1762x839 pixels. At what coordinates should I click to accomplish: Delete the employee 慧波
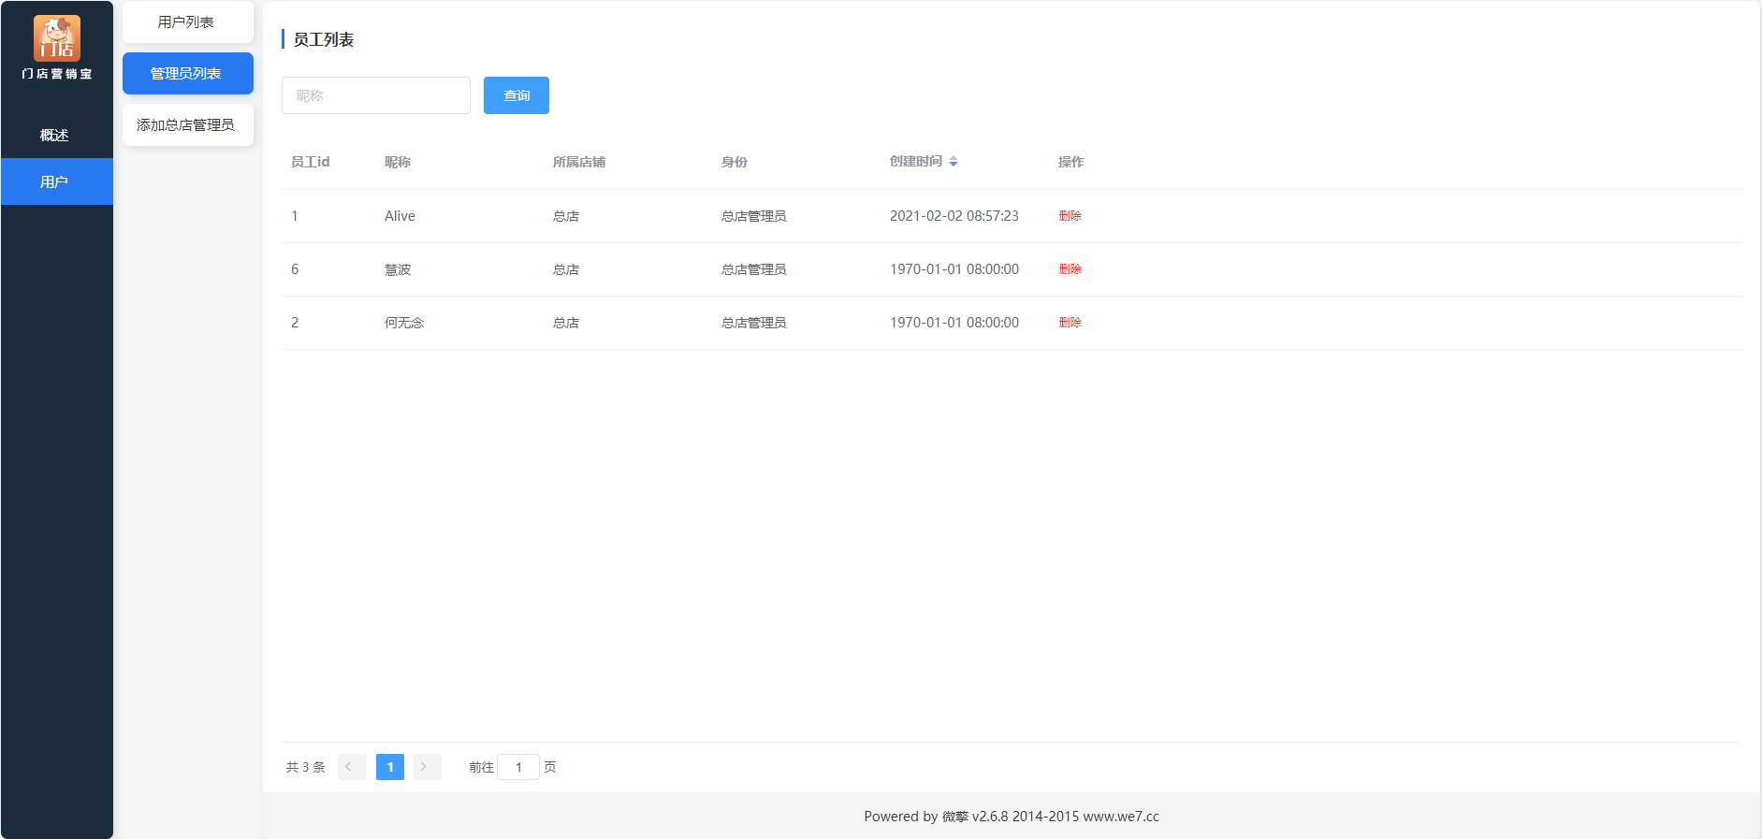pos(1070,269)
